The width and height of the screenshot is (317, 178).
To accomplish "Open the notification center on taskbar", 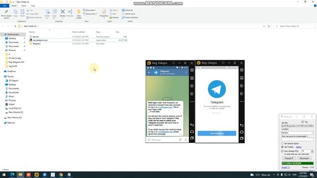I will 312,175.
